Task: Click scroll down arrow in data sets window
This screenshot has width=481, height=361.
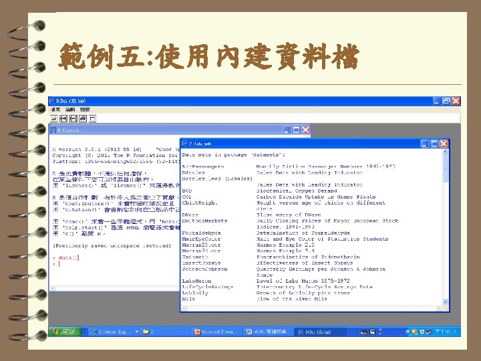Action: point(445,302)
